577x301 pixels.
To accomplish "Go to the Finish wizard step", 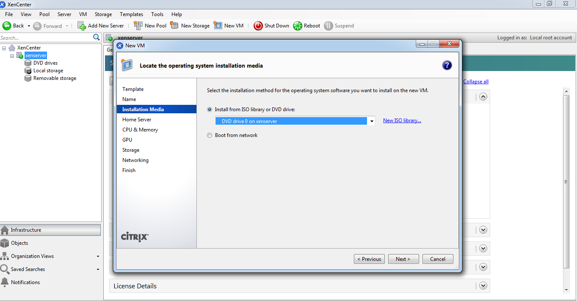I will [x=129, y=170].
